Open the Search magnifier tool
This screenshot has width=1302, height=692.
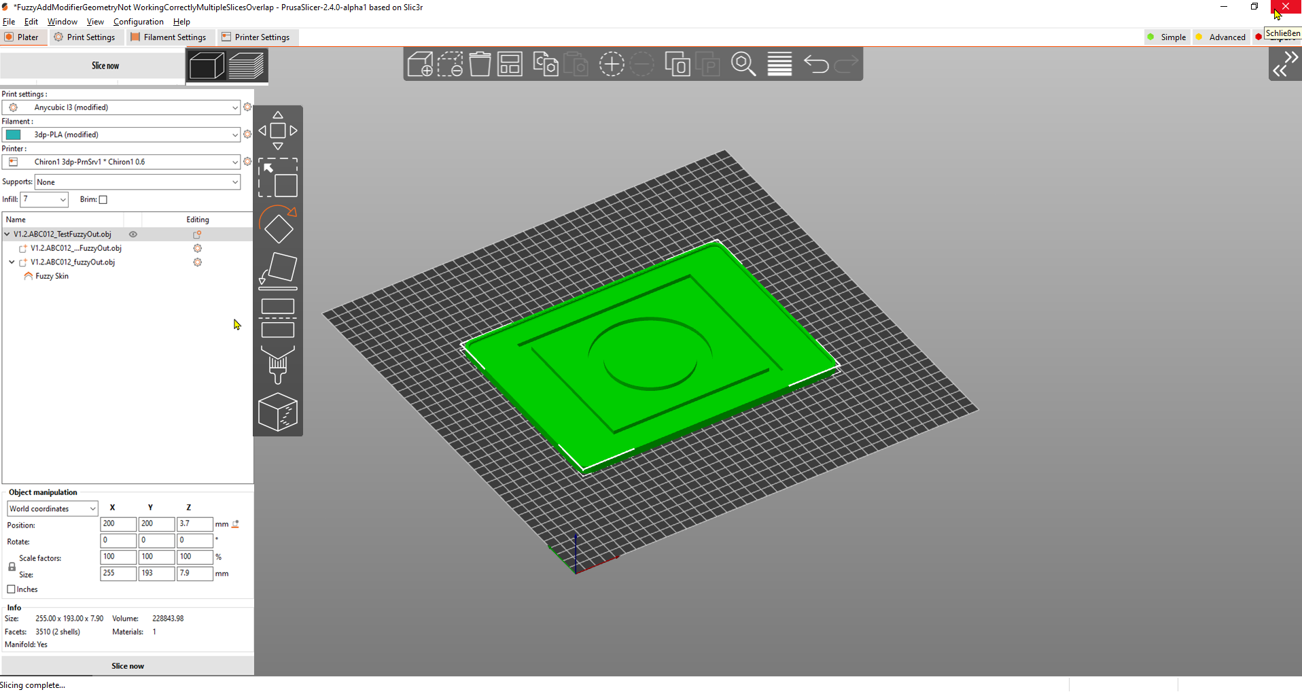[743, 65]
